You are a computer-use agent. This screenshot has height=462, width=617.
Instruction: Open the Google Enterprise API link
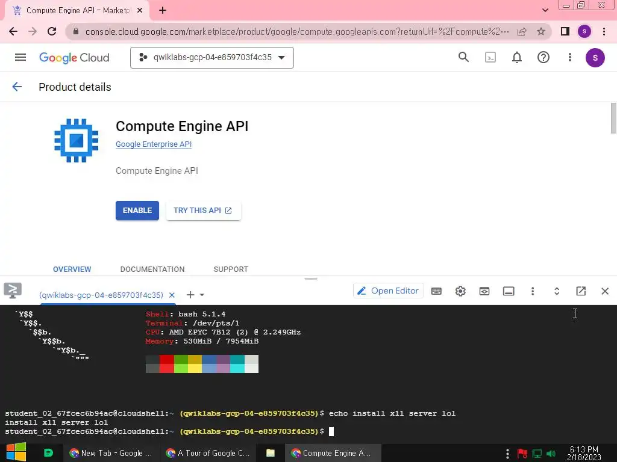coord(154,144)
